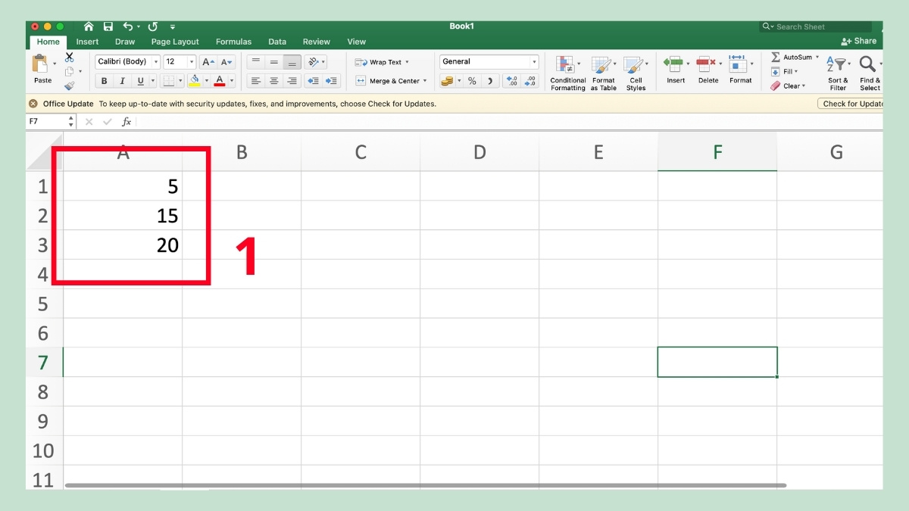Click the Find & Select icon
Screen dimensions: 909x511
(x=870, y=72)
